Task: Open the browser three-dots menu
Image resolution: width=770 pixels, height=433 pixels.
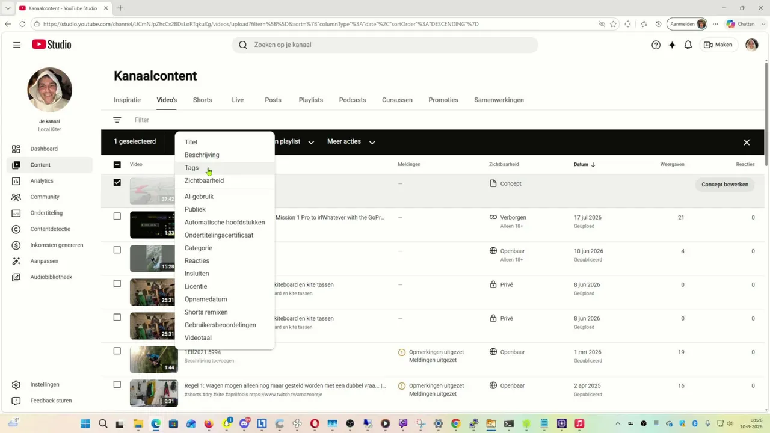Action: pos(715,24)
